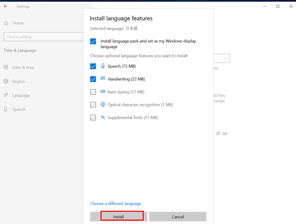Maximize the Settings window

tap(278, 6)
